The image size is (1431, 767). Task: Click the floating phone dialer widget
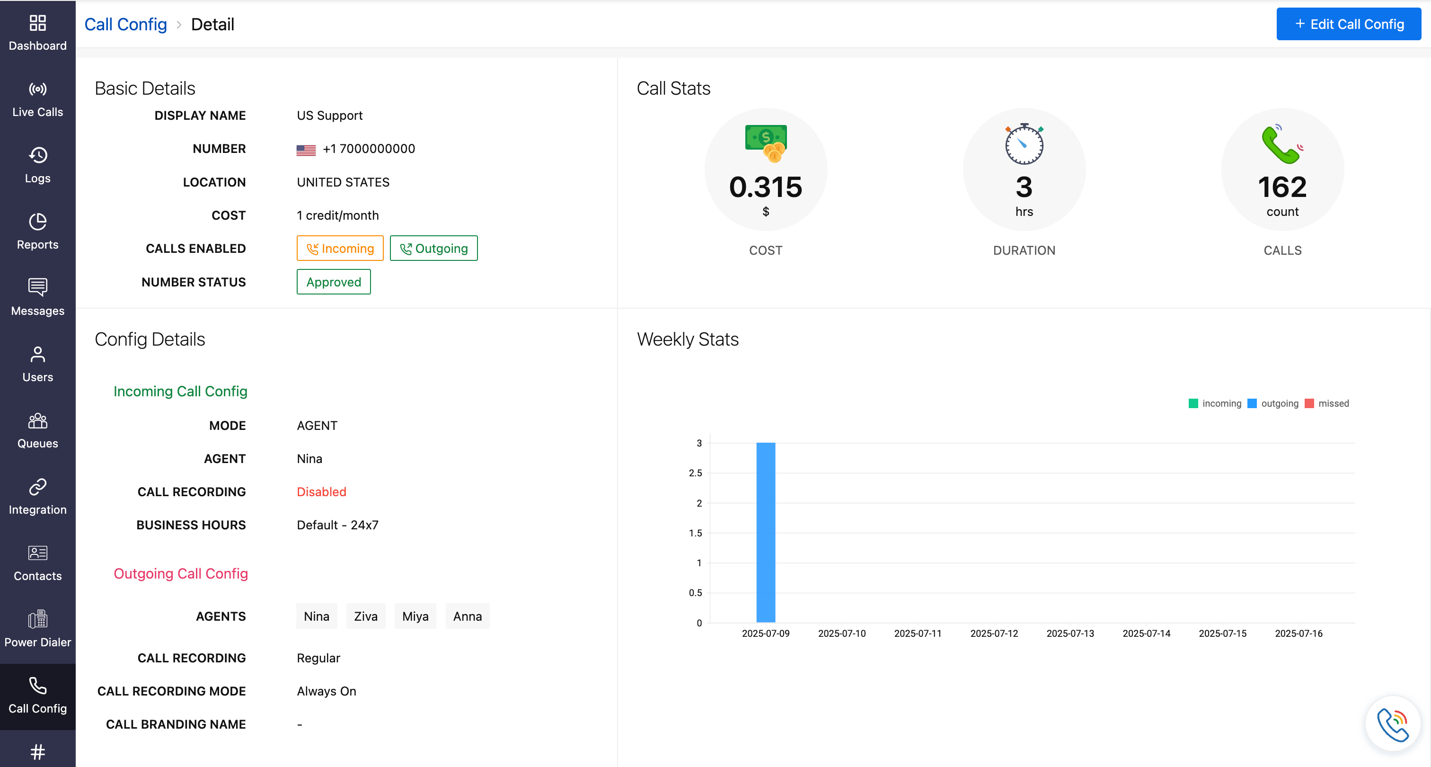tap(1393, 723)
